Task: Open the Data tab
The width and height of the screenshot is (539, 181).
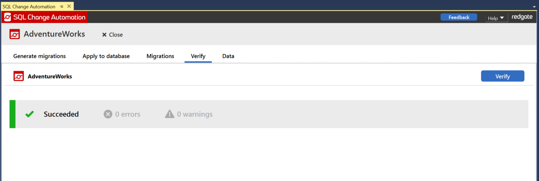Action: (228, 56)
